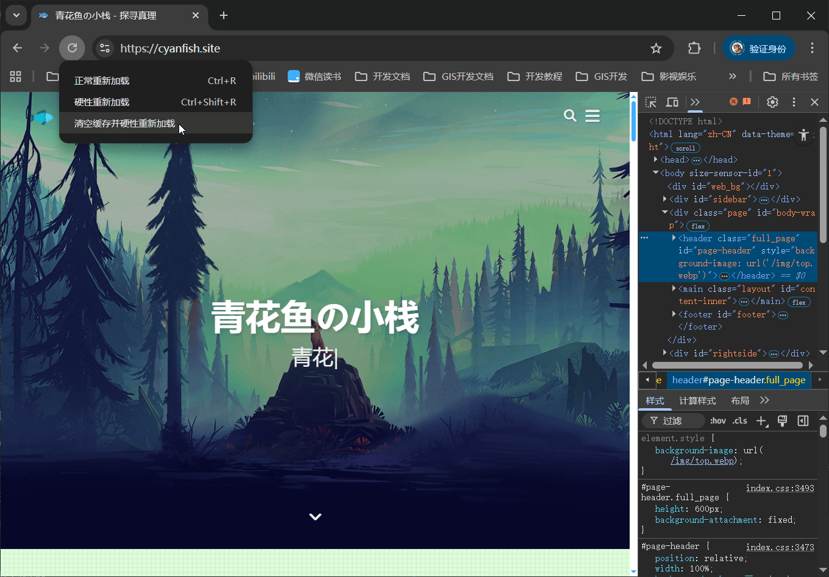Open the Extensions puzzle icon
Screen dimensions: 829x577
[694, 48]
